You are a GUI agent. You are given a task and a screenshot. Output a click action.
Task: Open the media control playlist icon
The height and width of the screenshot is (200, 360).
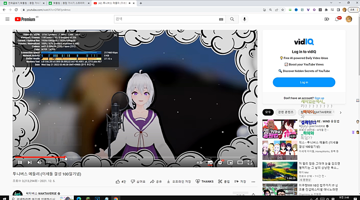[x=332, y=10]
